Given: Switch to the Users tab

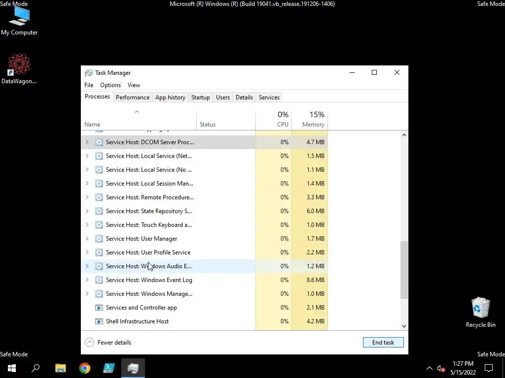Looking at the screenshot, I should 223,97.
